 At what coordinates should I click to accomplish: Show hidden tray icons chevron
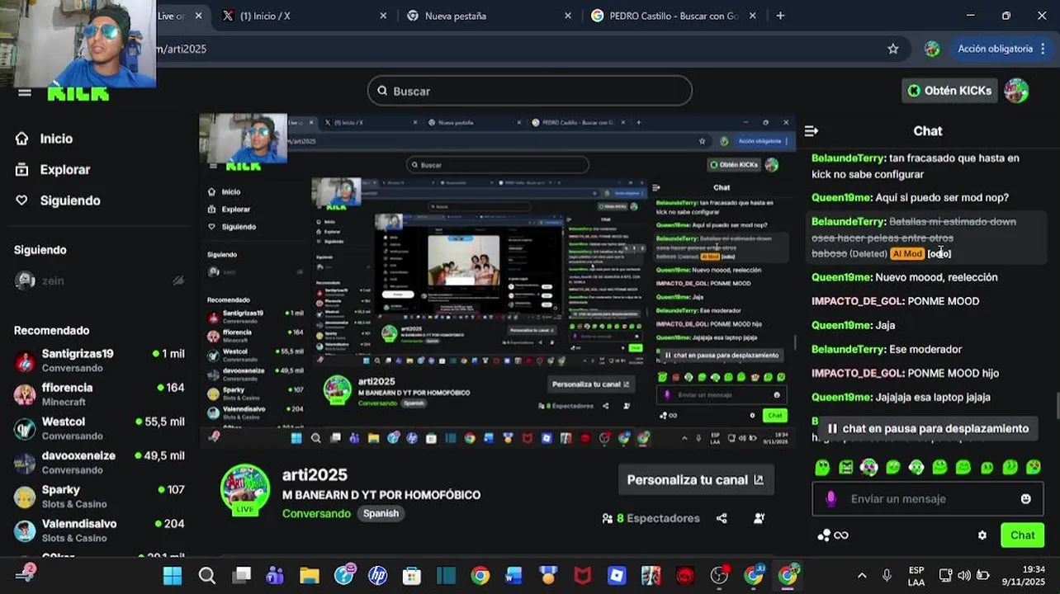862,575
